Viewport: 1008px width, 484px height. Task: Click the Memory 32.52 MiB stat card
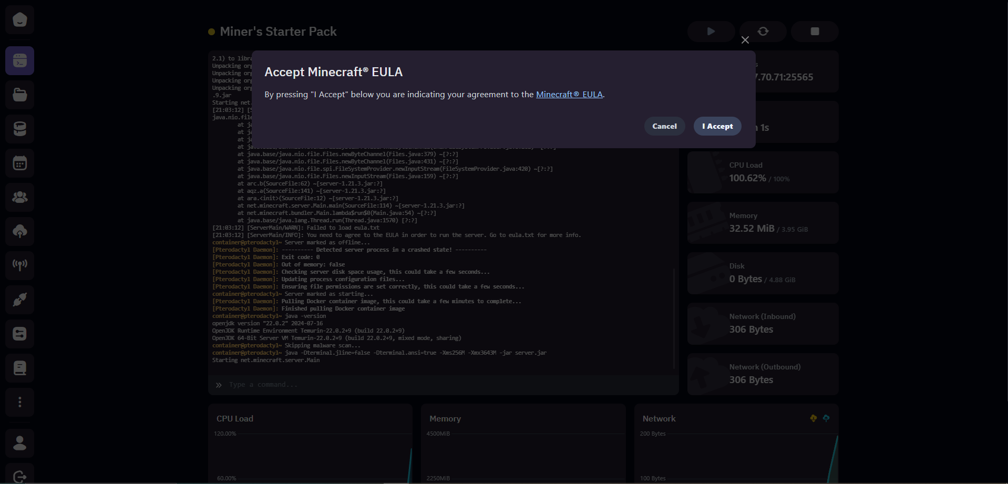coord(763,223)
